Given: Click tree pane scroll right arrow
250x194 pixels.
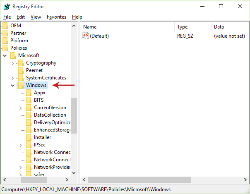Looking at the screenshot, I should click(67, 180).
